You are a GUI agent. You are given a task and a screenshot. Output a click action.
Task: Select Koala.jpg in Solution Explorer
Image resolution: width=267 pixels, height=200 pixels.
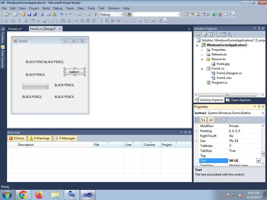[223, 64]
